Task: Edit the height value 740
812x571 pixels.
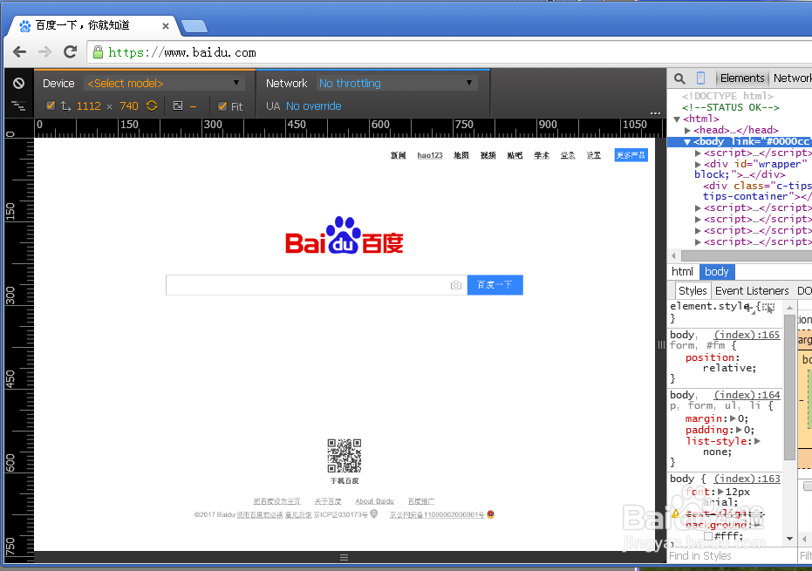Action: [129, 106]
